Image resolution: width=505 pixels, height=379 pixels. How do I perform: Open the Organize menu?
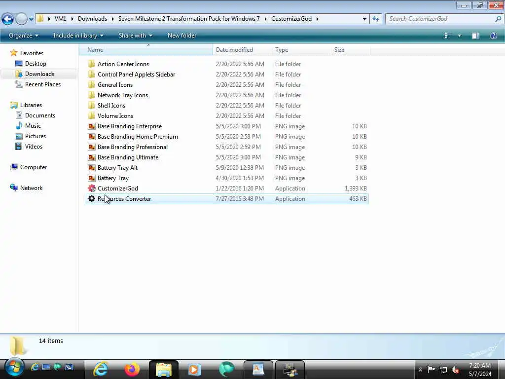coord(24,36)
